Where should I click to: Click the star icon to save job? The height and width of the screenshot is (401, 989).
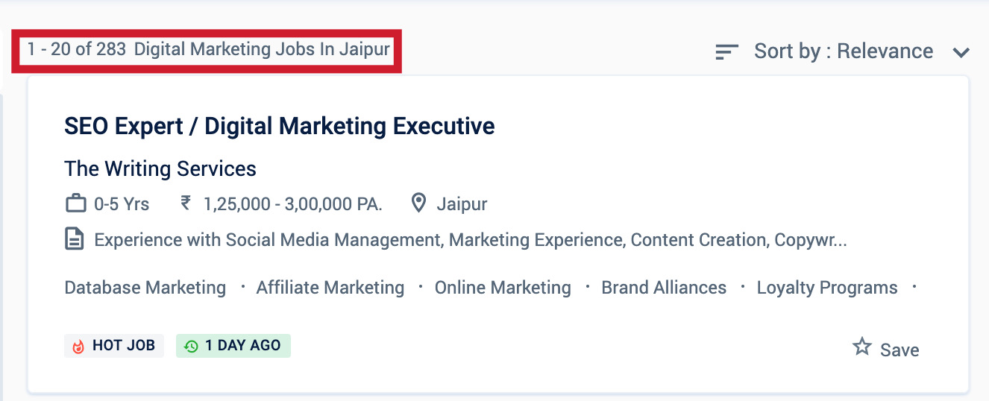(862, 347)
